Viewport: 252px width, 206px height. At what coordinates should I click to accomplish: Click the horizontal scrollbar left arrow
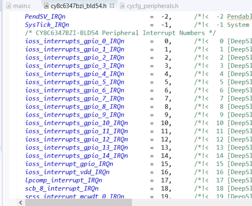coord(21,203)
